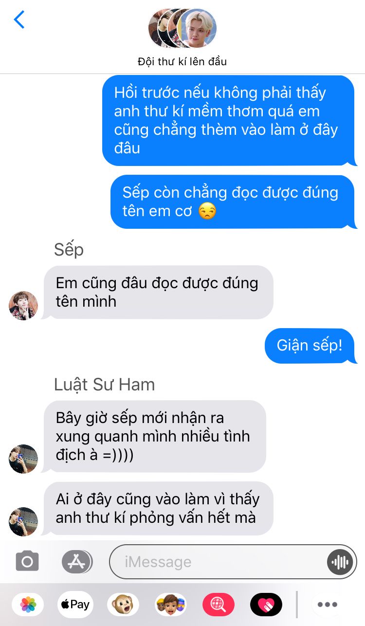Viewport: 365px width, 626px height.
Task: Open Digital Touch heart icon
Action: (266, 605)
